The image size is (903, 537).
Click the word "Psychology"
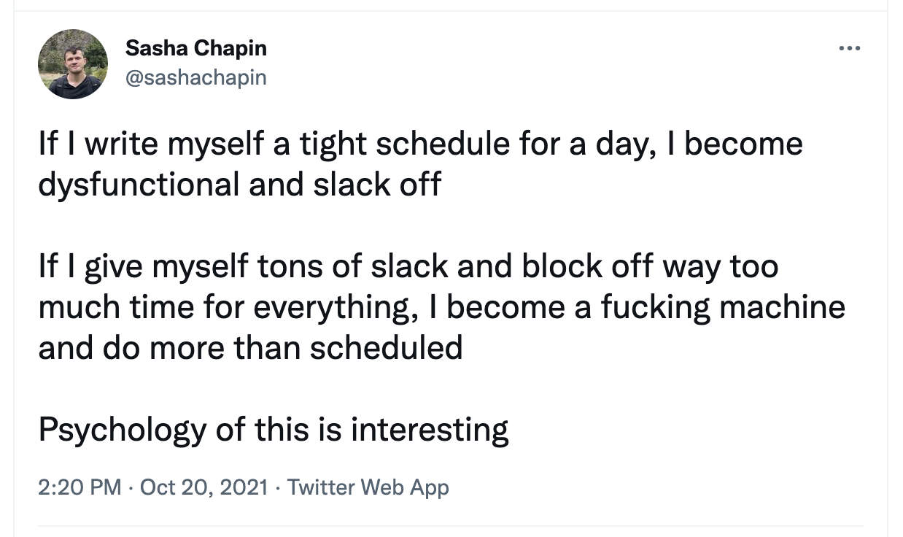point(122,429)
